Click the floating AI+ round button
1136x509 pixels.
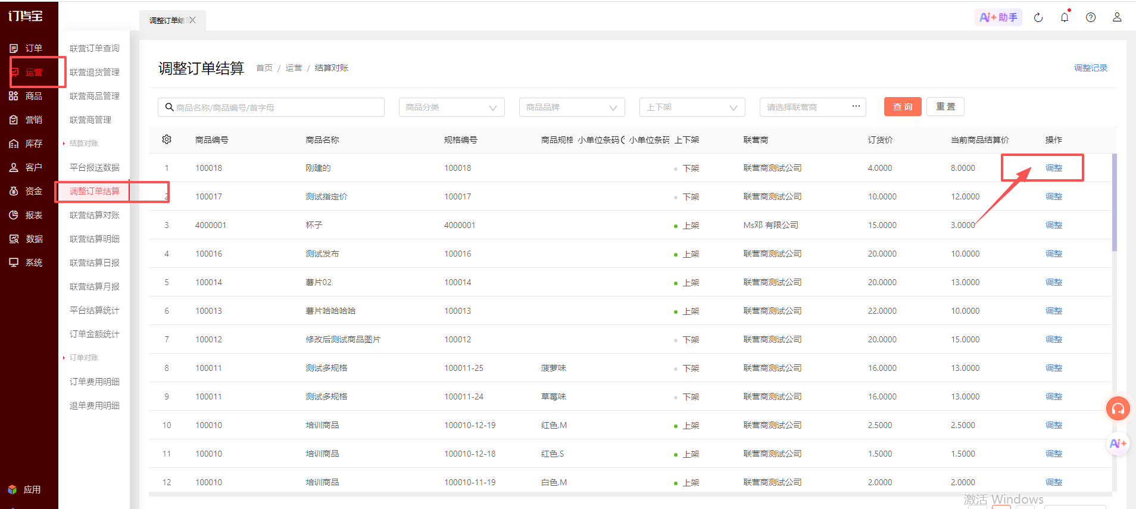1118,444
